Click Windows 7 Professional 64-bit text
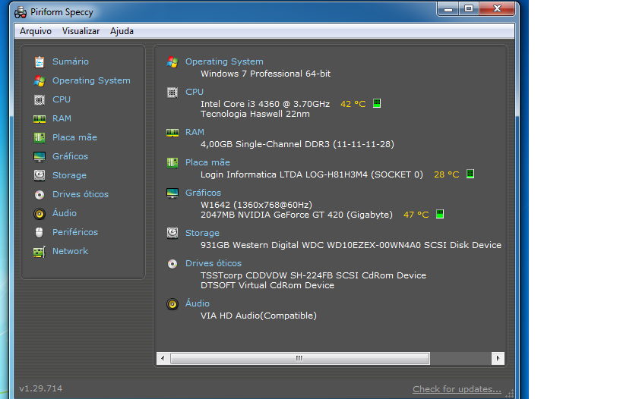Viewport: 620px width, 399px height. (x=265, y=74)
